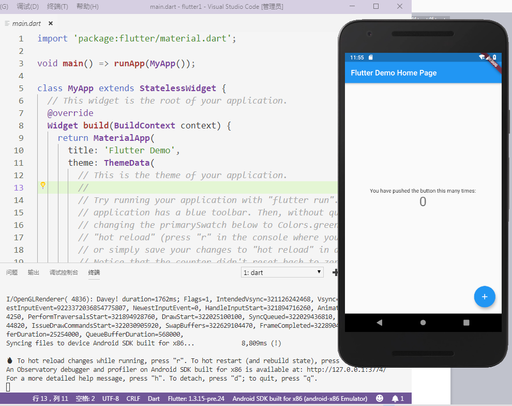This screenshot has width=512, height=406.
Task: Click Flutter: 1.3.15-pre.24 version status
Action: click(196, 398)
